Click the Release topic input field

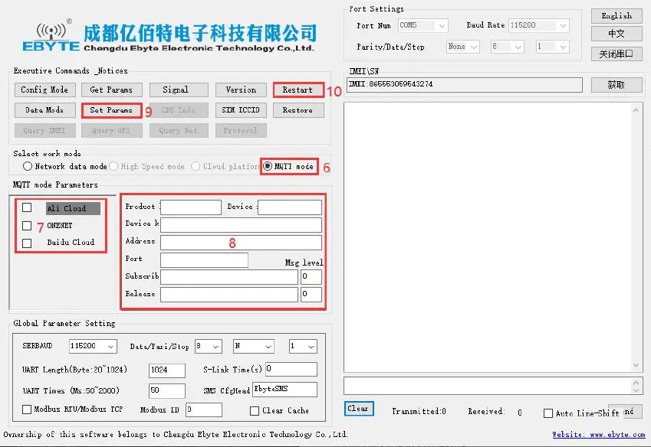pos(229,295)
